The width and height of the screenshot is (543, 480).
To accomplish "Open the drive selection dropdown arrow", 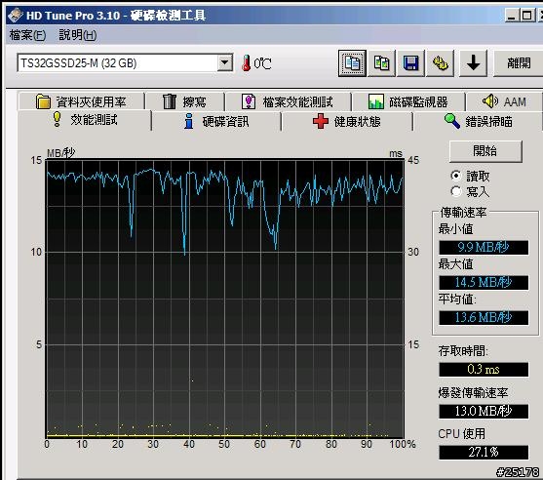I will pyautogui.click(x=225, y=62).
